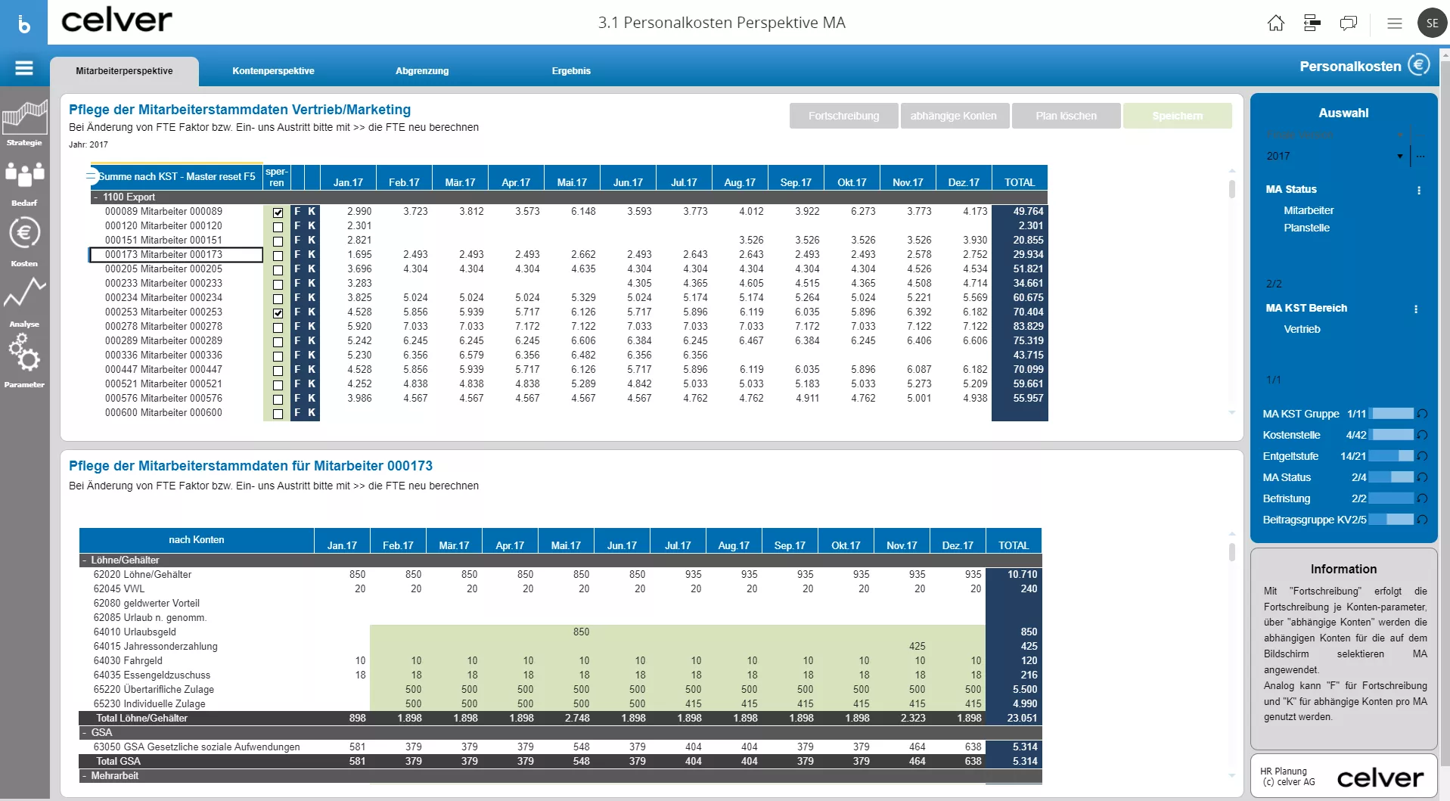The width and height of the screenshot is (1450, 801).
Task: Open the comments icon in header
Action: coord(1349,23)
